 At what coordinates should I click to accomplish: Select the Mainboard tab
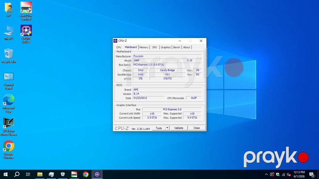point(131,47)
